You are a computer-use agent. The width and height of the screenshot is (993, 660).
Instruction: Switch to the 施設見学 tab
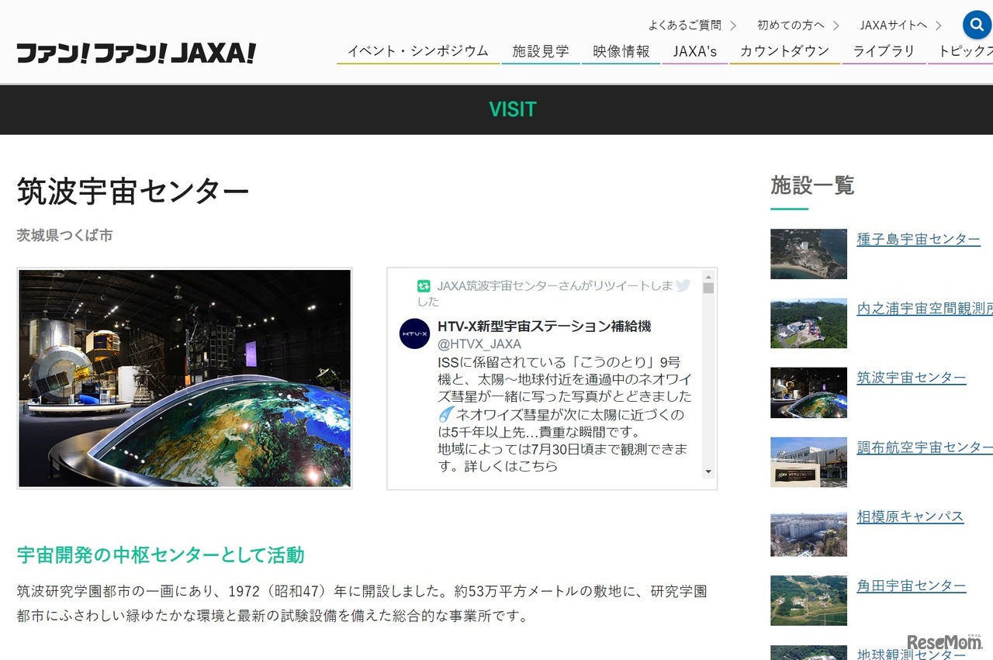pyautogui.click(x=541, y=51)
